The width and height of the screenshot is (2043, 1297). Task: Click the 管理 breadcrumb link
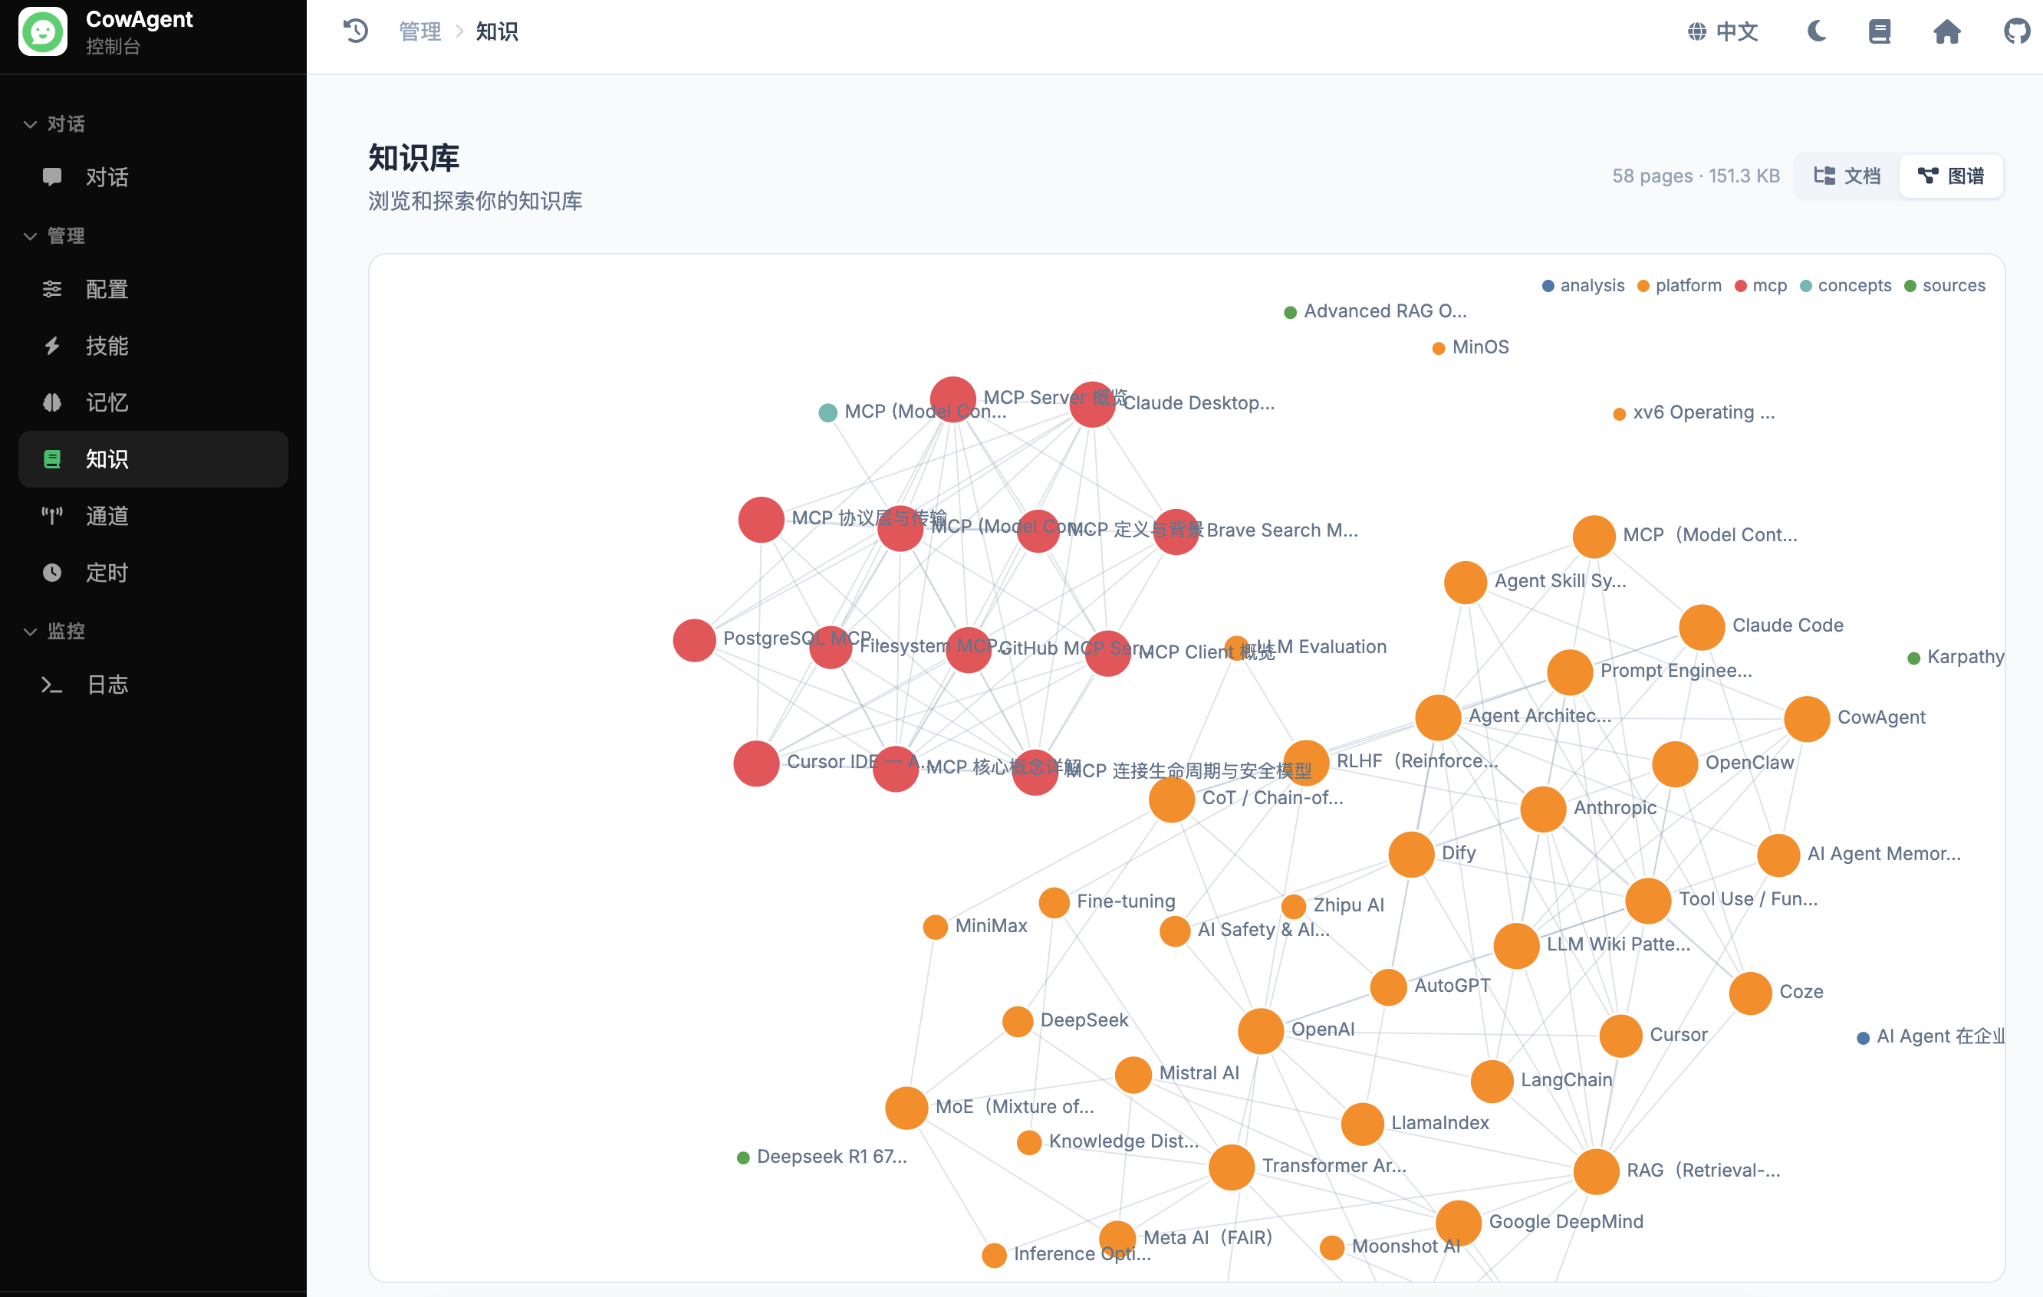[x=420, y=31]
